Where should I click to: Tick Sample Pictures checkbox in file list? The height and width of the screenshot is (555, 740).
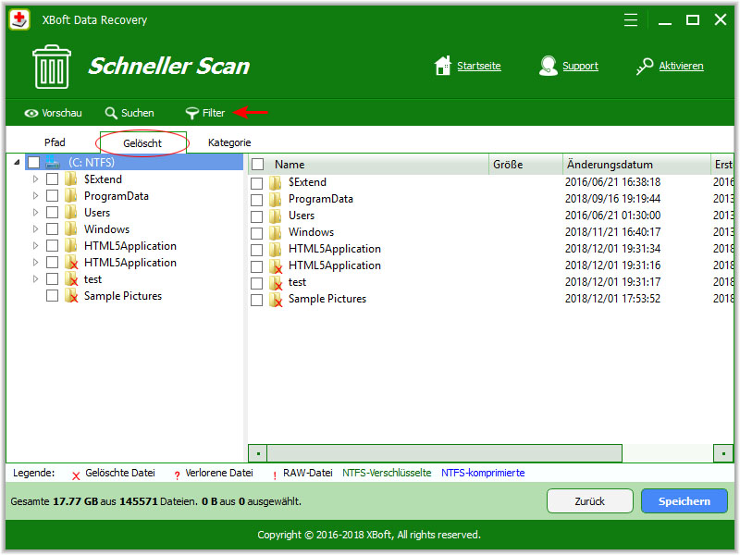click(257, 300)
